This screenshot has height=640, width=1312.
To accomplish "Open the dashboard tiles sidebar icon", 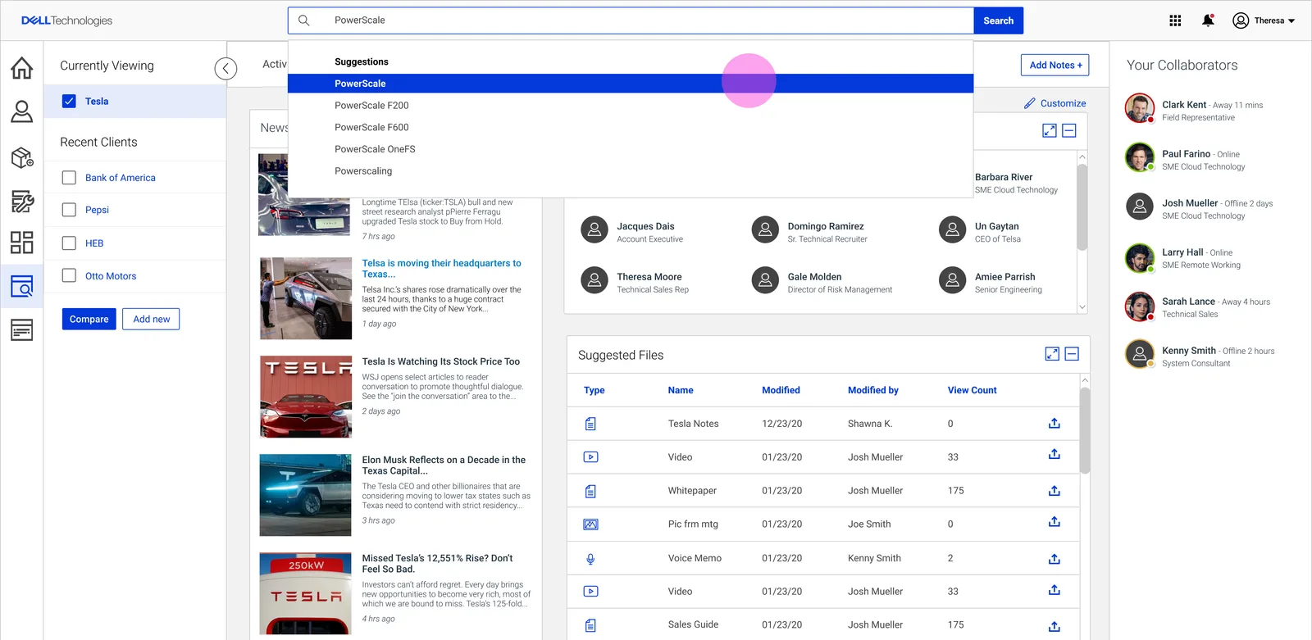I will [22, 243].
